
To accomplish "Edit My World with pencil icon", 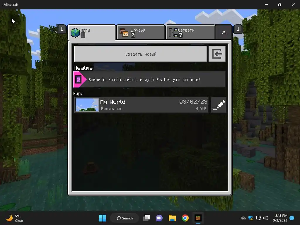I will 218,105.
